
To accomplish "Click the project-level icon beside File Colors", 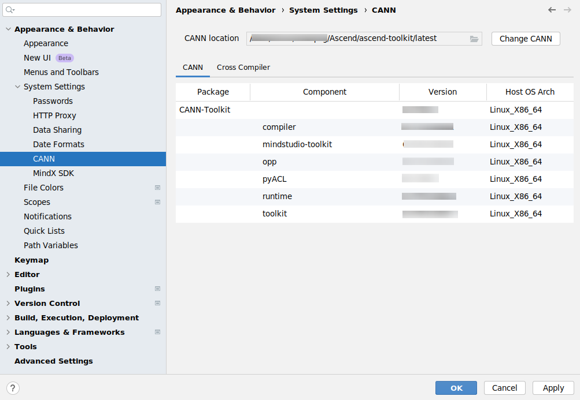I will tap(157, 188).
